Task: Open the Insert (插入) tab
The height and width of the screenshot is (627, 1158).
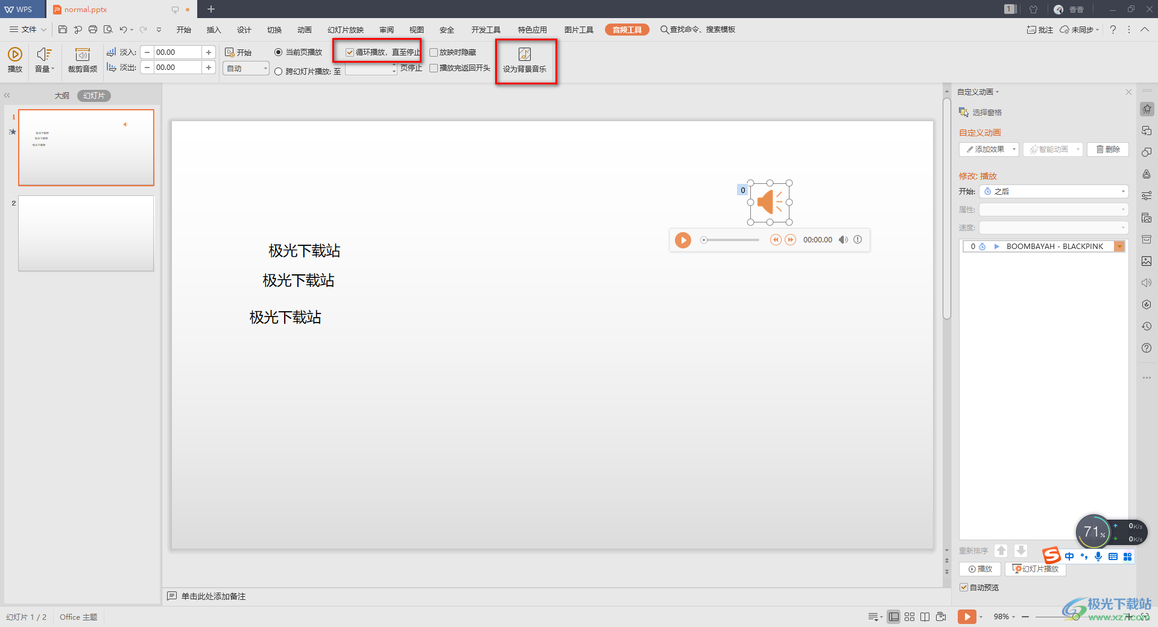Action: point(214,30)
